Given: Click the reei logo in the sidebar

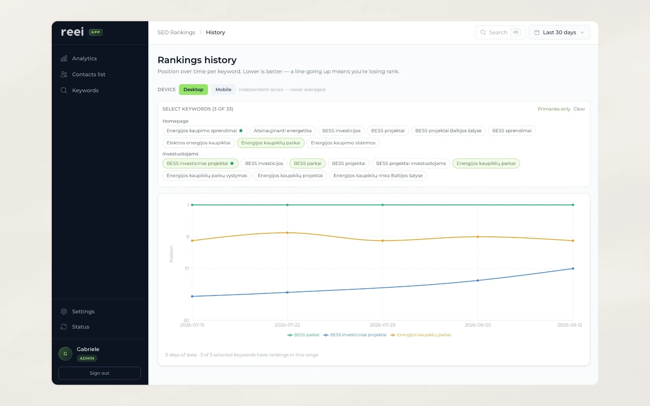Looking at the screenshot, I should click(73, 32).
